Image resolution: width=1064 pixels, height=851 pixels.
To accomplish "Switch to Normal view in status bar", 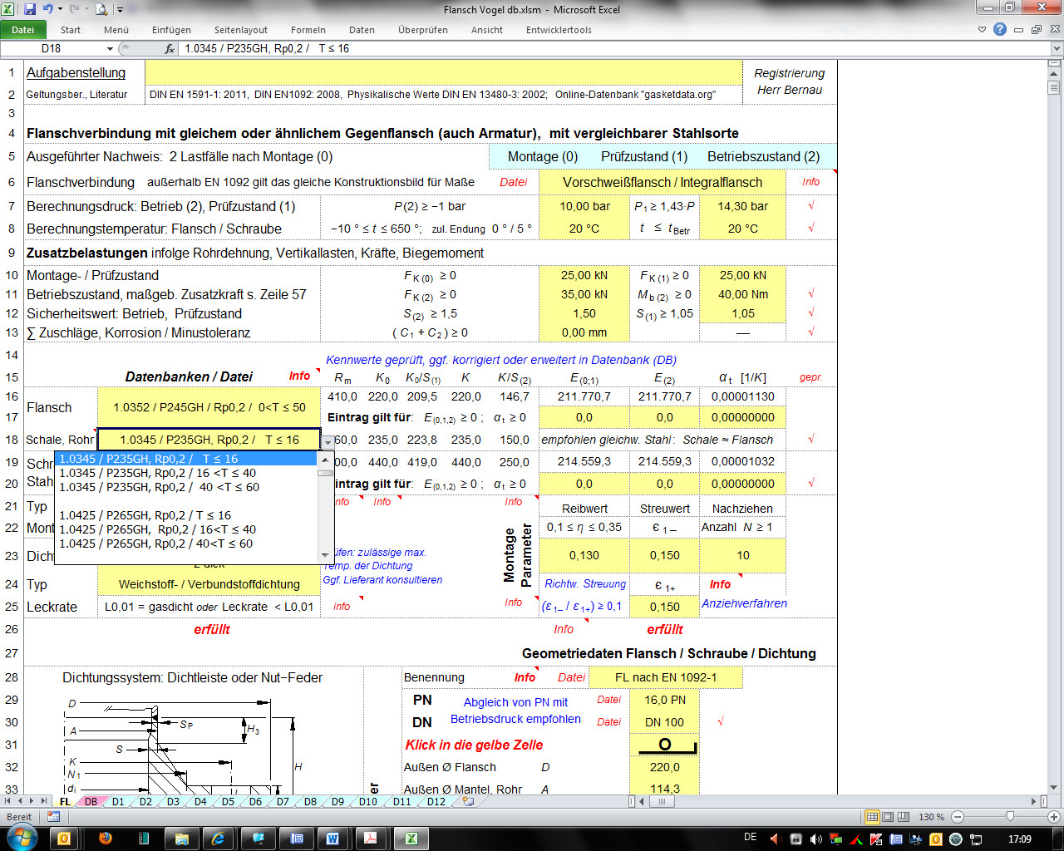I will pos(872,817).
